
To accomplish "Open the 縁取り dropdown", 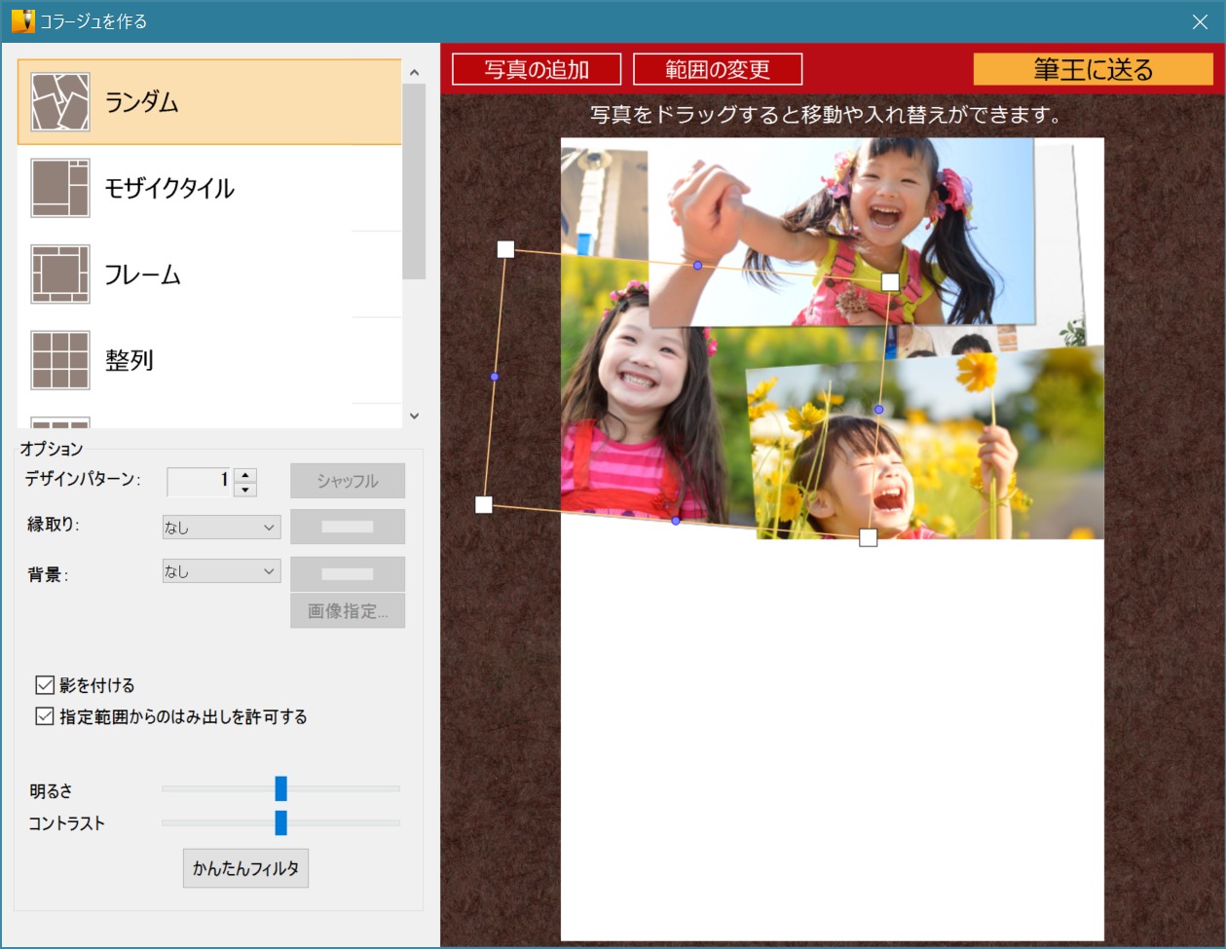I will pyautogui.click(x=221, y=528).
